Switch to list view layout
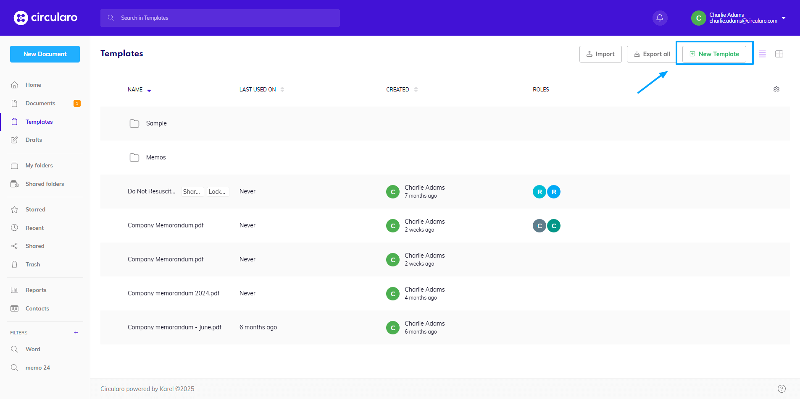Screen dimensions: 800x399 [x=762, y=54]
